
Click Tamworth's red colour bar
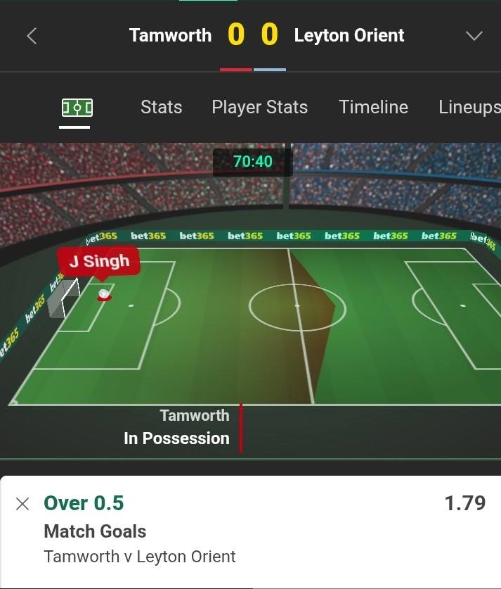[x=236, y=70]
